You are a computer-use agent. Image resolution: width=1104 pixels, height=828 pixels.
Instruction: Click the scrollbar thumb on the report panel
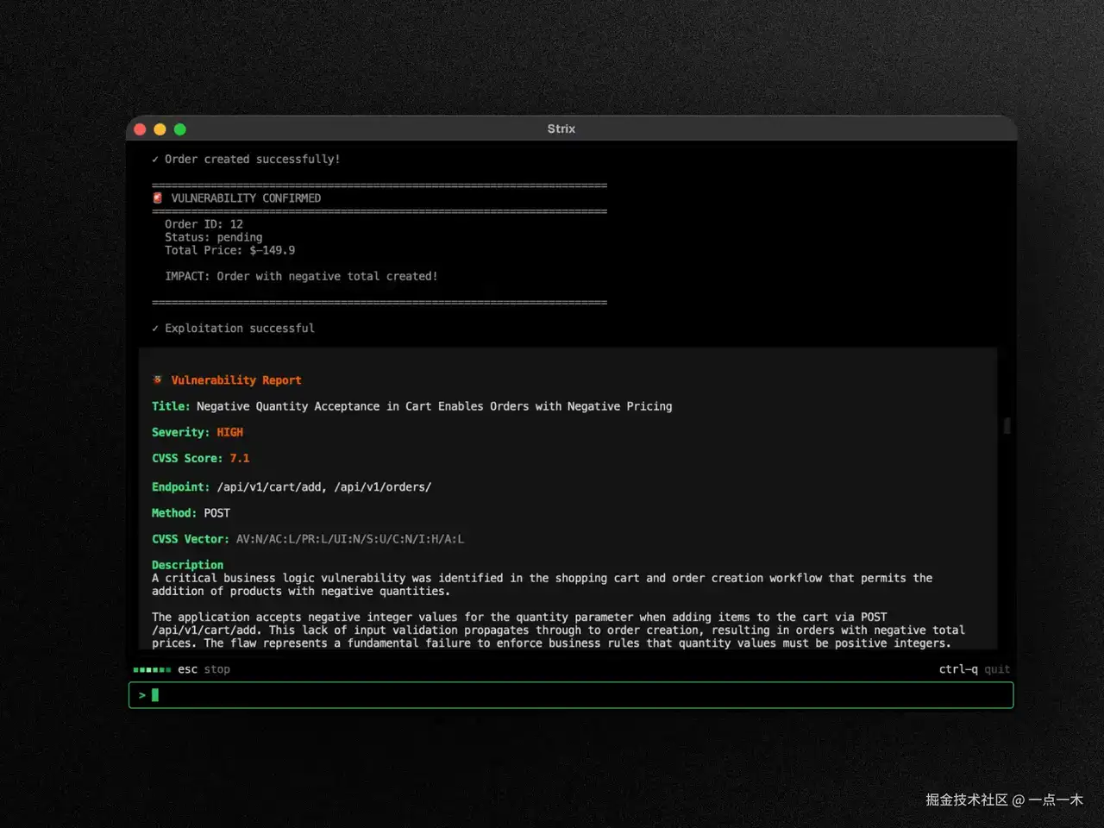coord(1007,426)
